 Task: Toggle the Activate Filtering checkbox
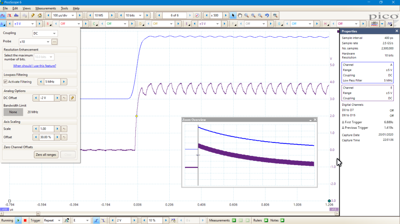pos(5,82)
